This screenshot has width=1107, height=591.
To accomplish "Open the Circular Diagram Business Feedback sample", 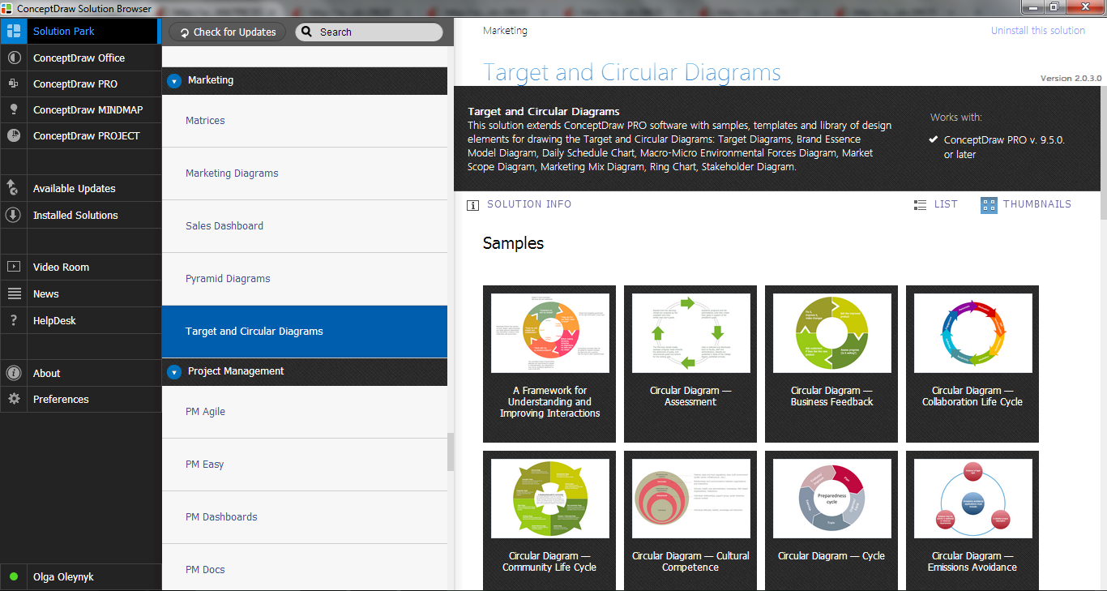I will point(831,363).
